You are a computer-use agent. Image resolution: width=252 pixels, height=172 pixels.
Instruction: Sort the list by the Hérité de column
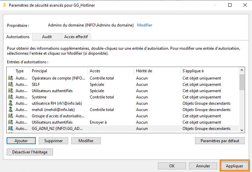click(x=144, y=71)
